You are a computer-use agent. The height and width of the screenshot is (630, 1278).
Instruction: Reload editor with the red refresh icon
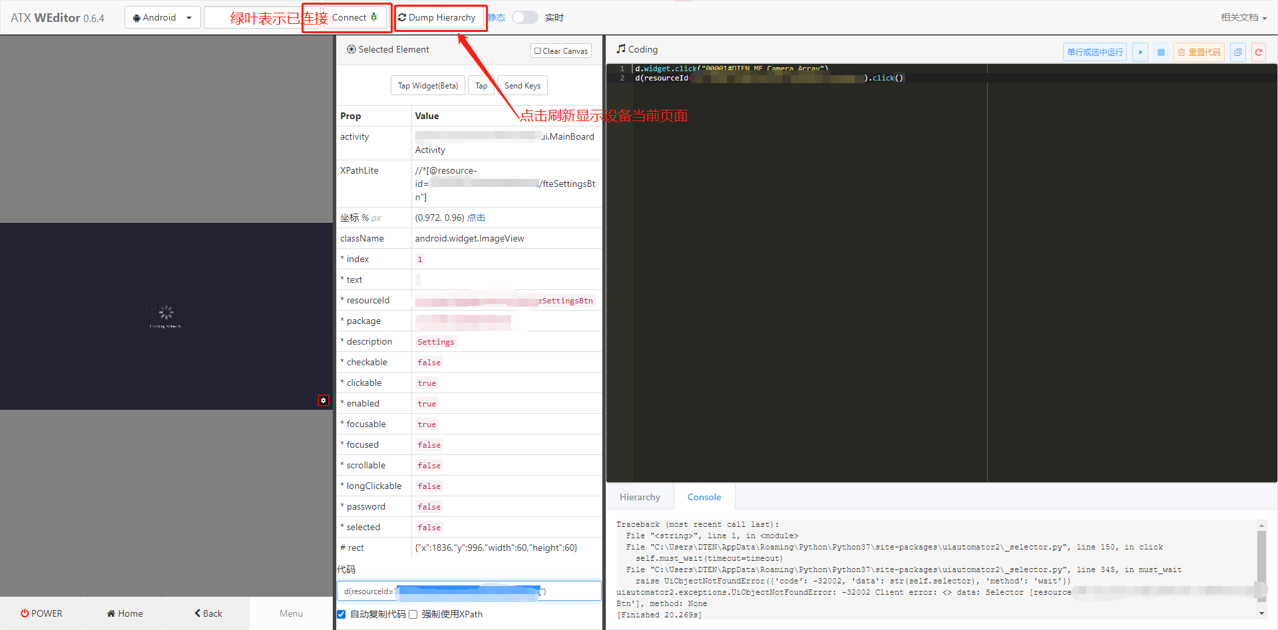tap(1258, 52)
